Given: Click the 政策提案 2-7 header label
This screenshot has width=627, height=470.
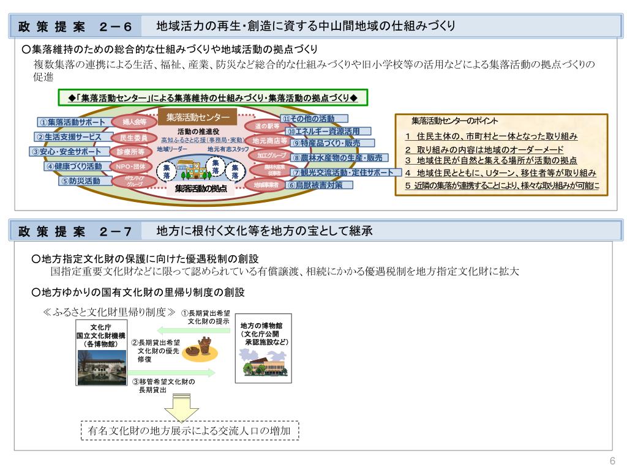Looking at the screenshot, I should (x=75, y=231).
